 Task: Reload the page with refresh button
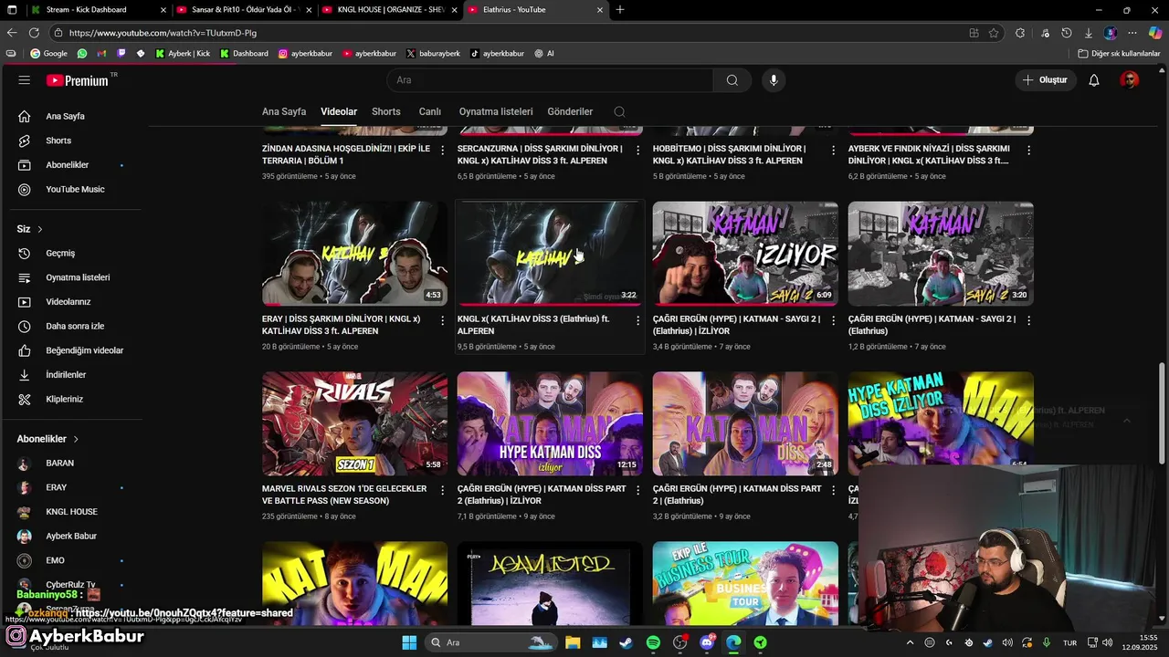[x=34, y=33]
